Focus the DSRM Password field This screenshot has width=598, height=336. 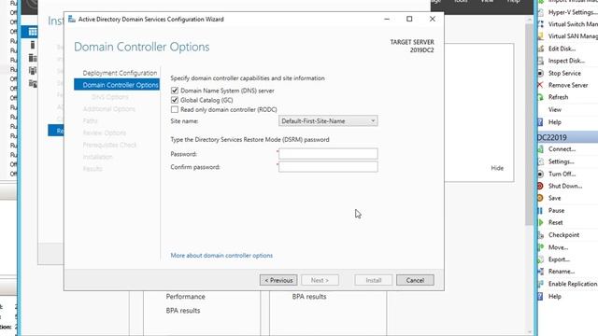[328, 153]
